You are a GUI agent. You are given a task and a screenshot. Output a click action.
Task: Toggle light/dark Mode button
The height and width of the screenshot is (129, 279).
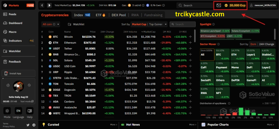7,111
